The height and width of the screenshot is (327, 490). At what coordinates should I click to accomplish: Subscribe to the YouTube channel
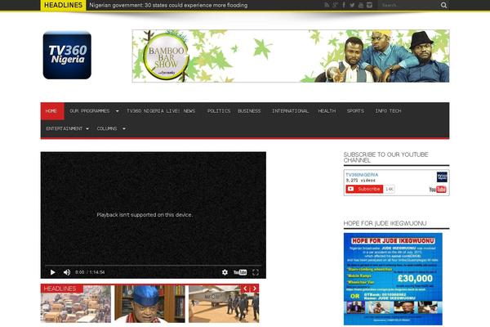tap(364, 189)
